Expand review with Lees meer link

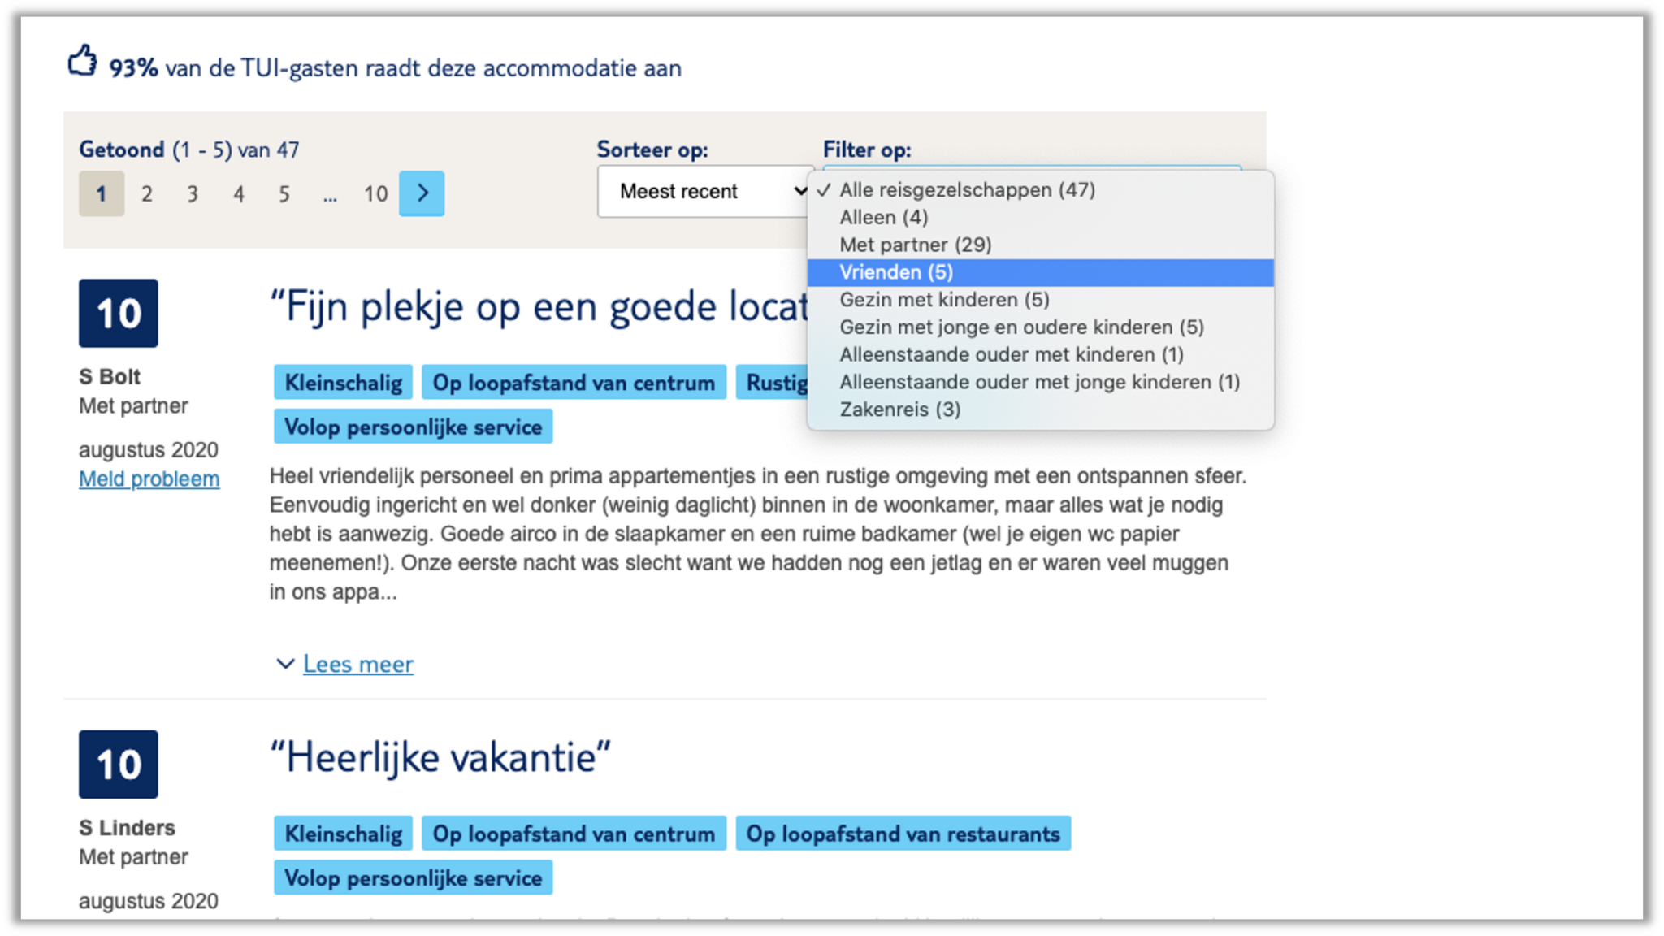coord(357,665)
